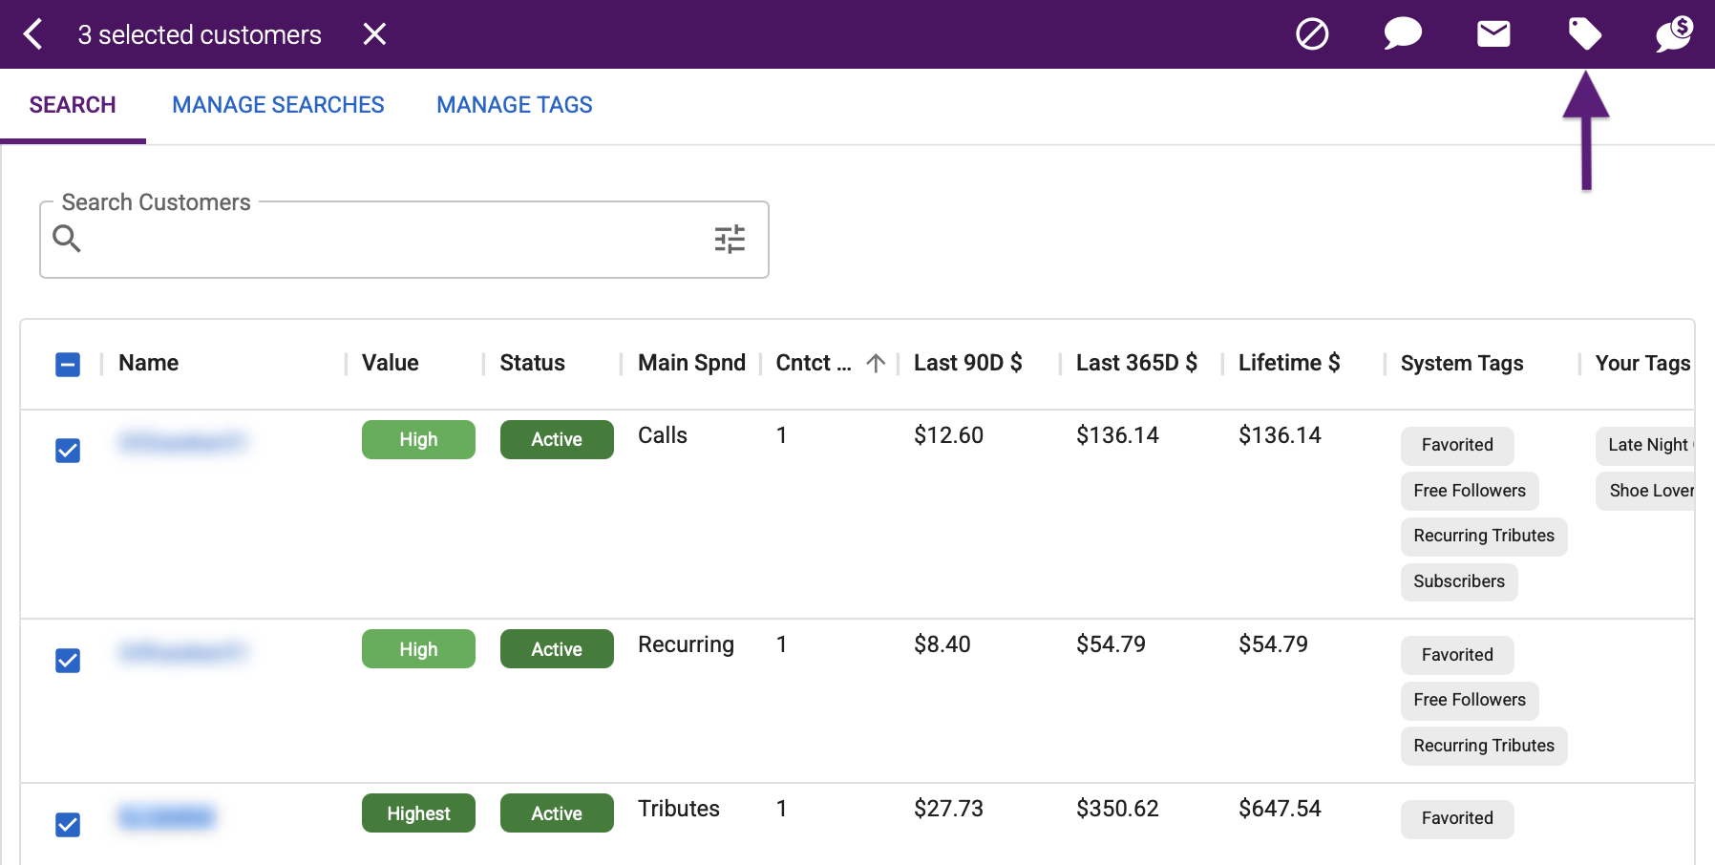This screenshot has height=865, width=1715.
Task: Sort by the Name column header
Action: coord(149,363)
